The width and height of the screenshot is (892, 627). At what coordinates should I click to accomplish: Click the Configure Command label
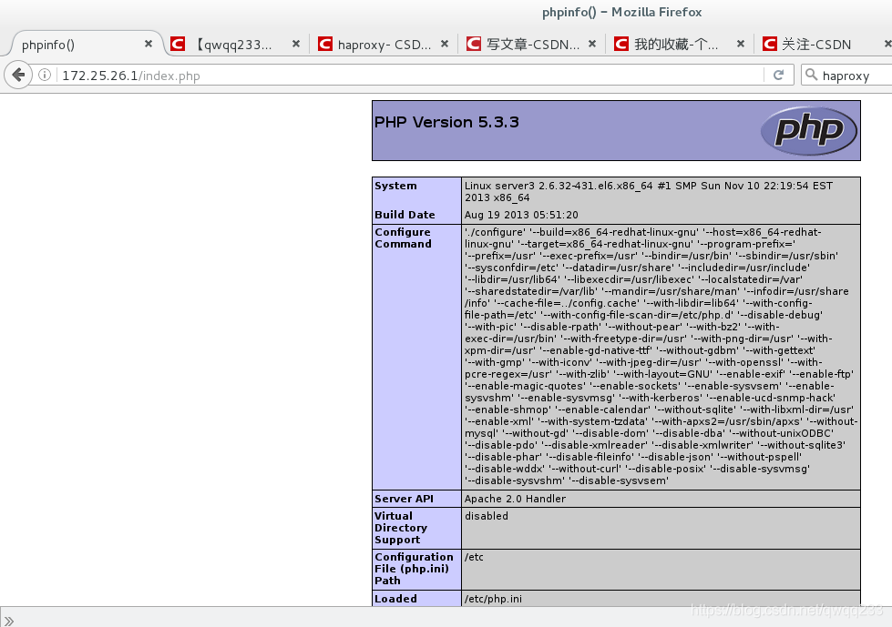(403, 238)
